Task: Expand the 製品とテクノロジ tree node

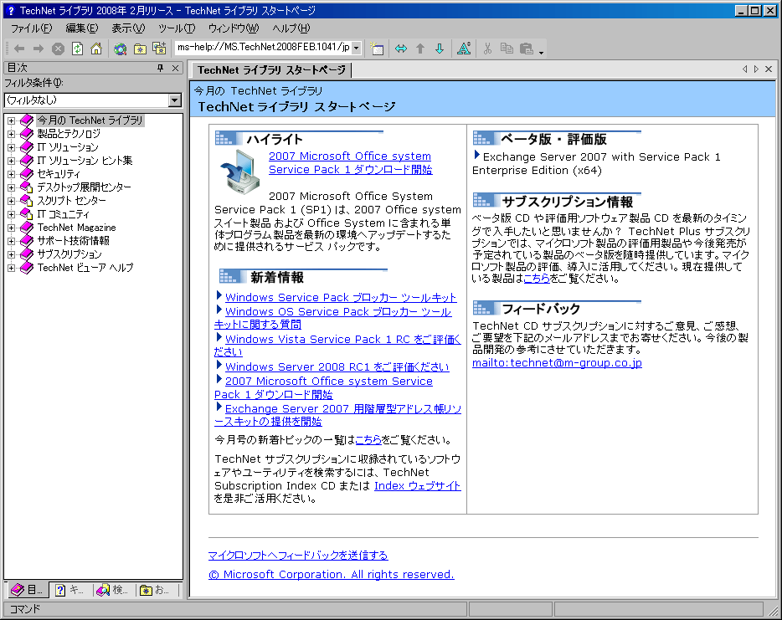Action: 12,134
